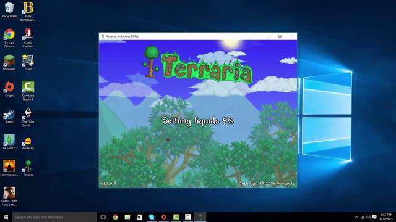The width and height of the screenshot is (396, 222).
Task: Open the network status tray icon
Action: 363,217
